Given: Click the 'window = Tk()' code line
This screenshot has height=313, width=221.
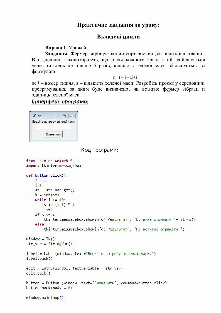Looking at the screenshot, I should [40, 239].
